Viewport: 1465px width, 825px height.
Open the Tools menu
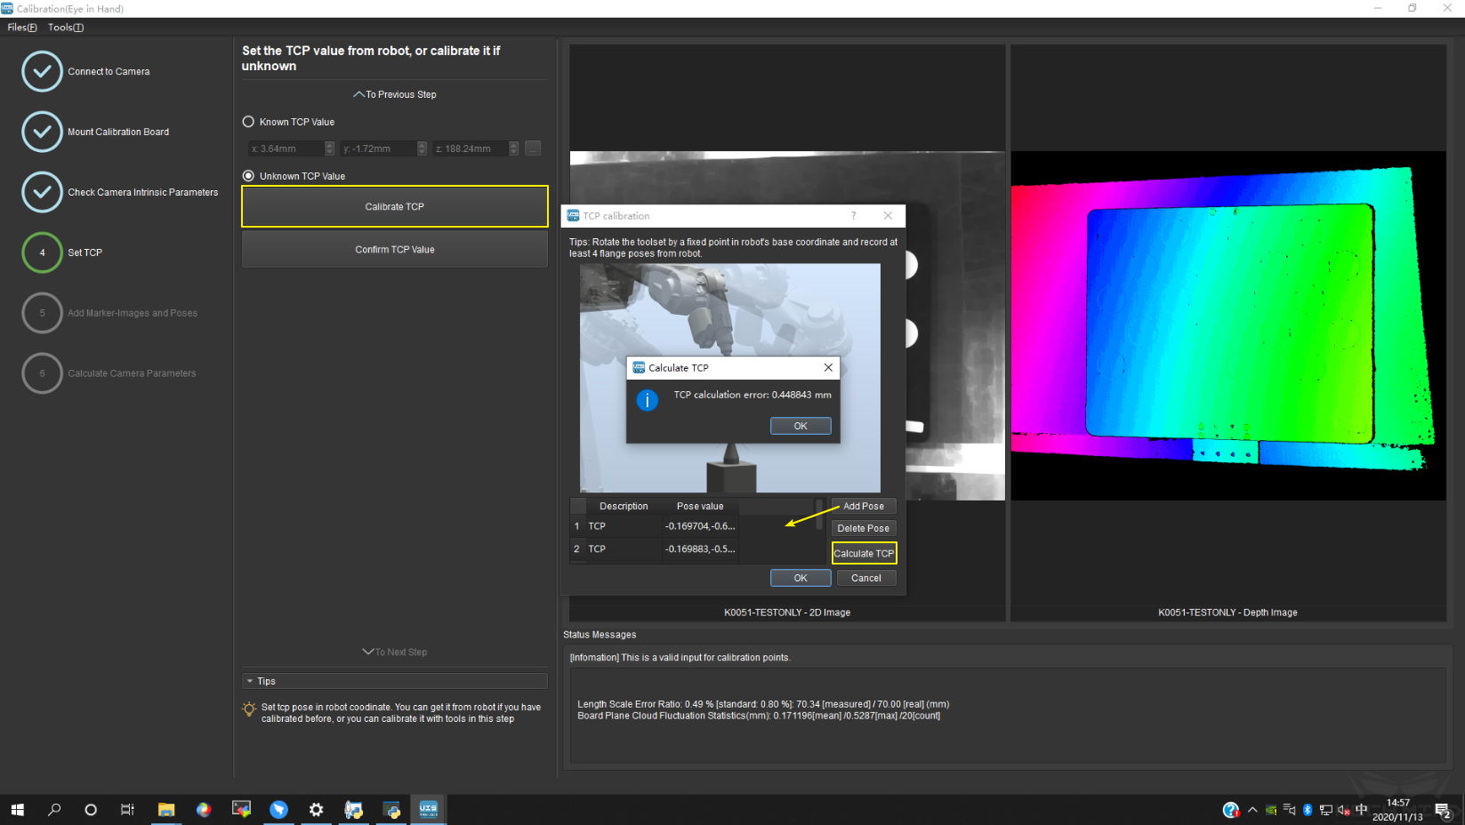[66, 28]
